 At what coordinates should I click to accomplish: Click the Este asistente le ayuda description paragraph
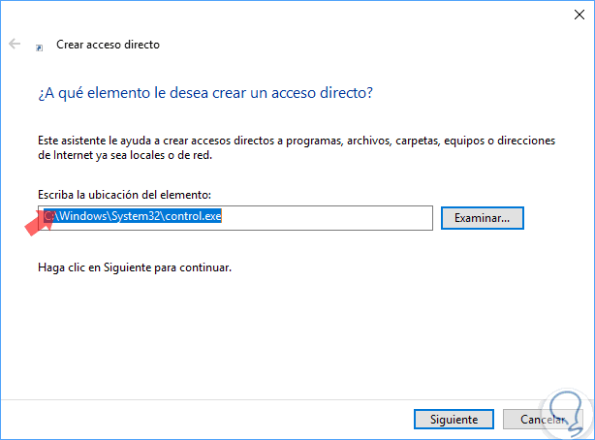pos(297,147)
